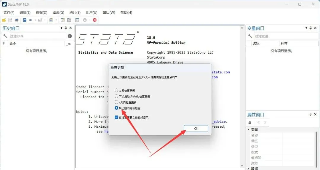Screen dimensions: 320x170
Task: Open the Data Editor (edit) icon
Action: [x=63, y=20]
